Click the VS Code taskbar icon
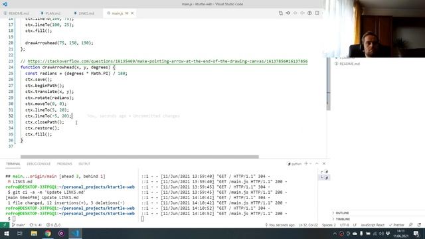Viewport: 425px width, 239px height. [75, 233]
